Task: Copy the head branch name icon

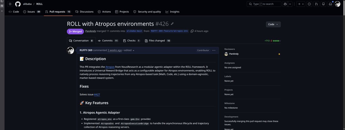Action: pyautogui.click(x=192, y=31)
